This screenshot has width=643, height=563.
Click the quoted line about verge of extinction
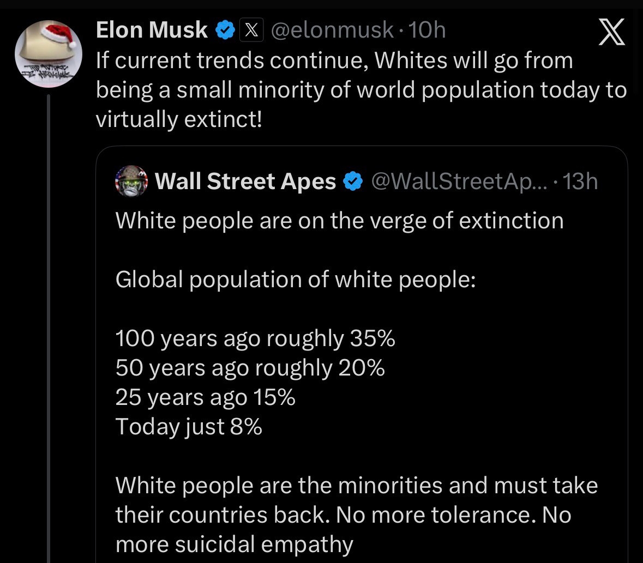[339, 221]
